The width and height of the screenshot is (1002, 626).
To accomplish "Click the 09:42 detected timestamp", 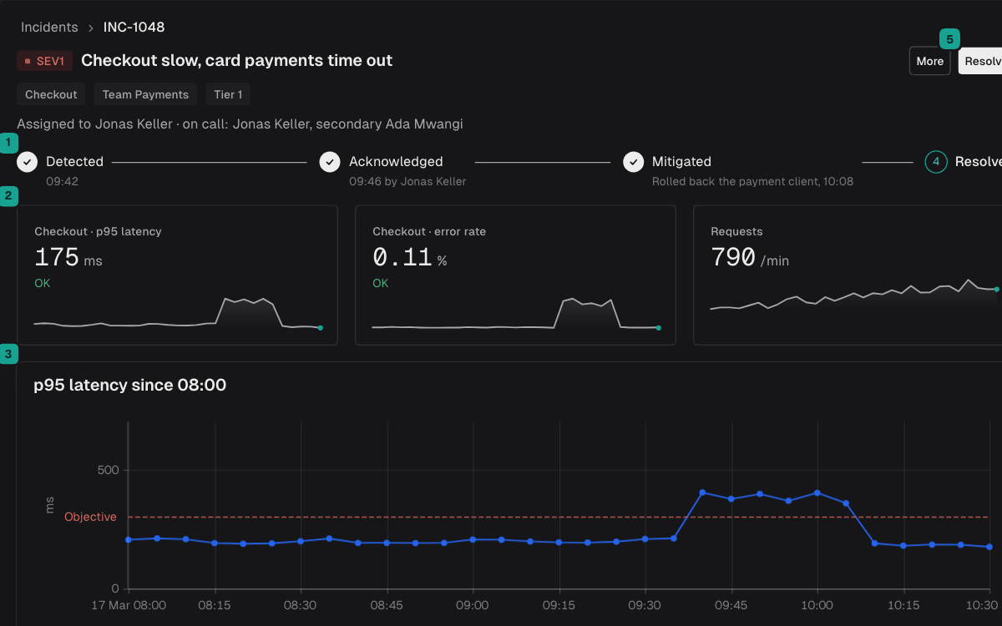I will [62, 181].
